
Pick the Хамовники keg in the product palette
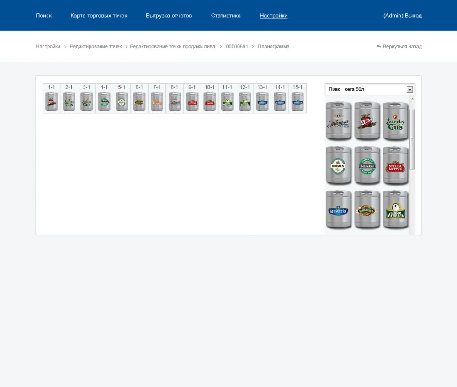pyautogui.click(x=367, y=210)
